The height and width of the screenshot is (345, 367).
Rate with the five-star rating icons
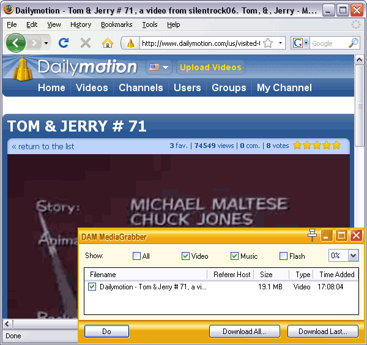(317, 146)
